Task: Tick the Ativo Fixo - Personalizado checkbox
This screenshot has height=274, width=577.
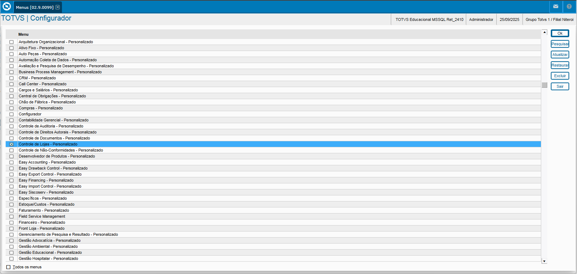Action: pyautogui.click(x=11, y=48)
